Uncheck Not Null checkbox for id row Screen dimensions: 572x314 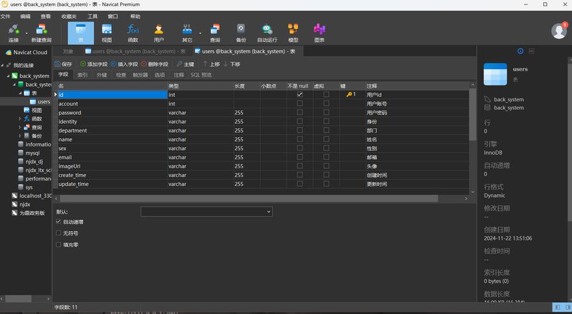pyautogui.click(x=299, y=94)
